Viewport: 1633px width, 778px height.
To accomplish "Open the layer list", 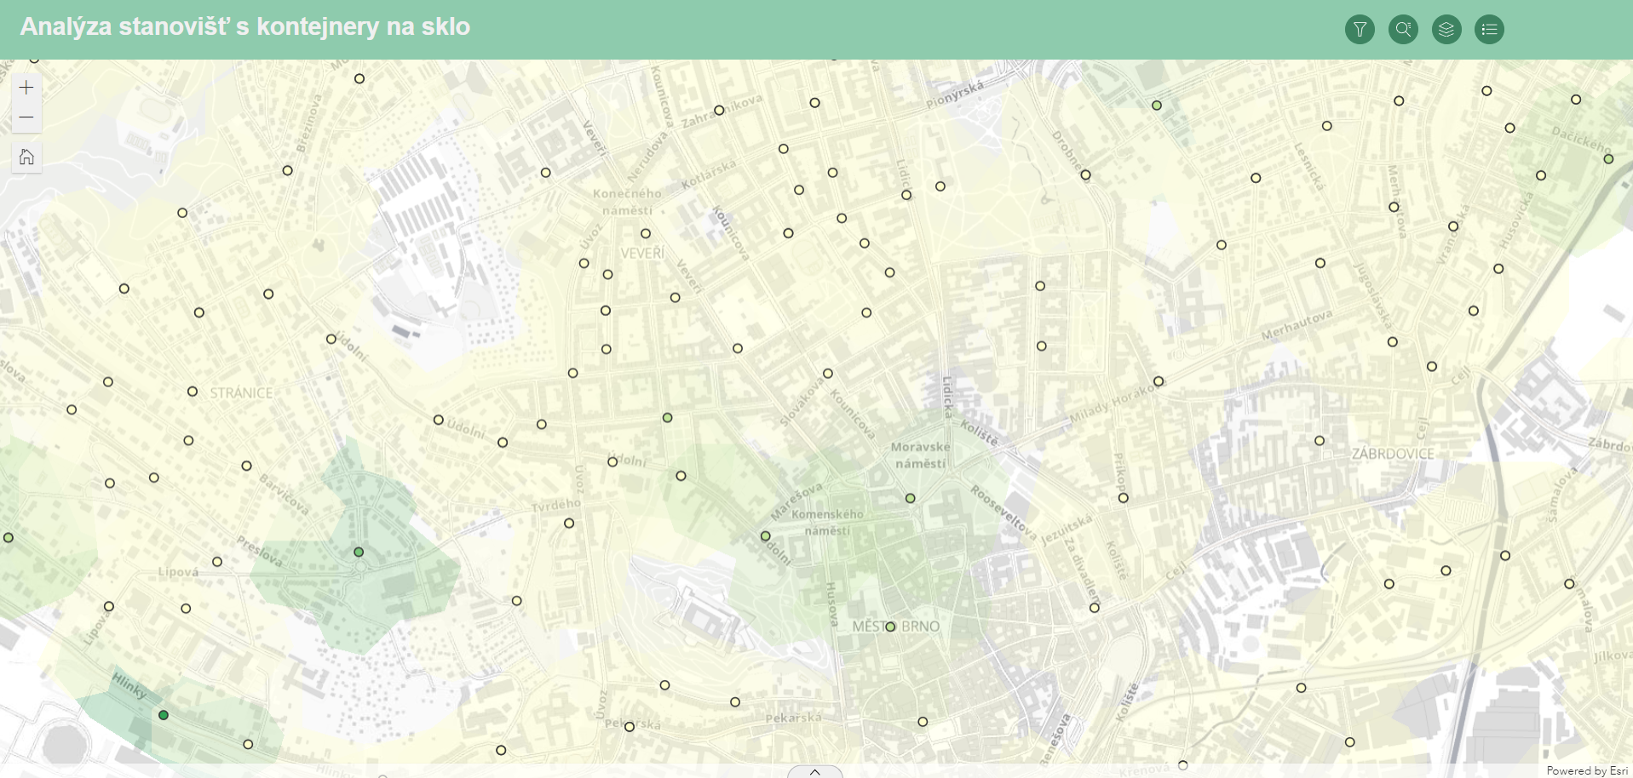I will pos(1446,29).
